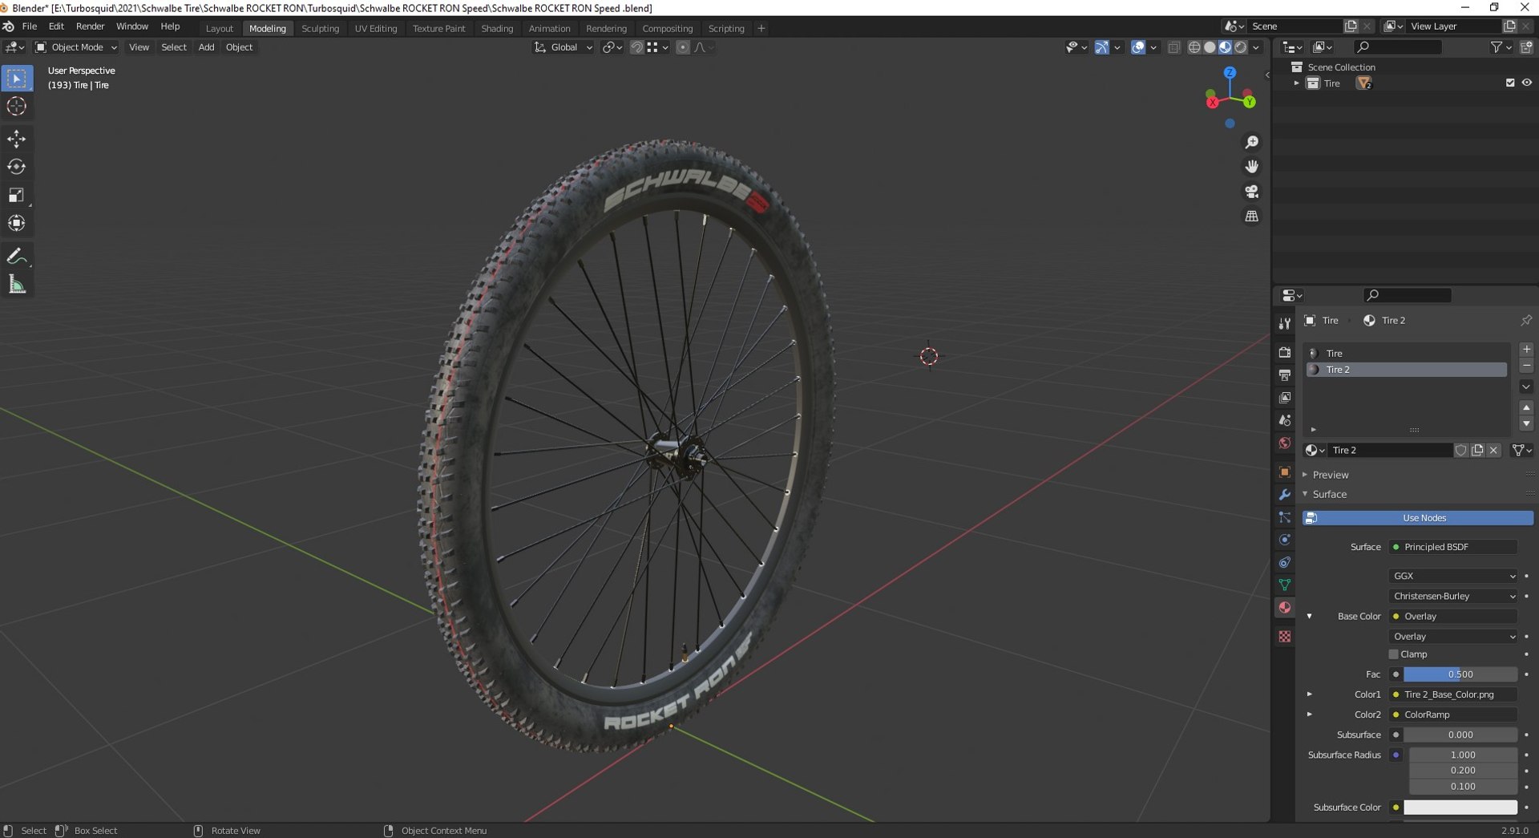Switch to solid viewport shading
The width and height of the screenshot is (1539, 838).
tap(1210, 47)
